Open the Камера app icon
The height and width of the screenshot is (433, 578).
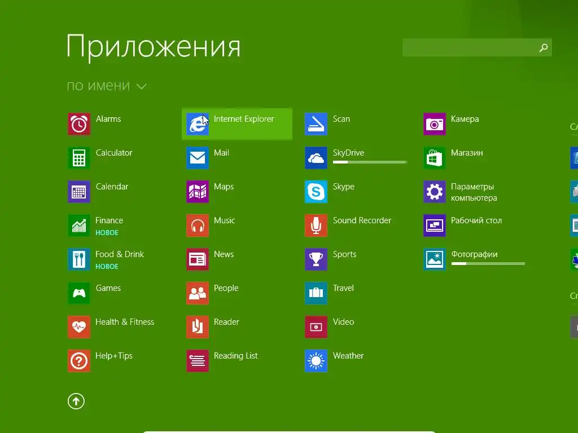coord(435,124)
